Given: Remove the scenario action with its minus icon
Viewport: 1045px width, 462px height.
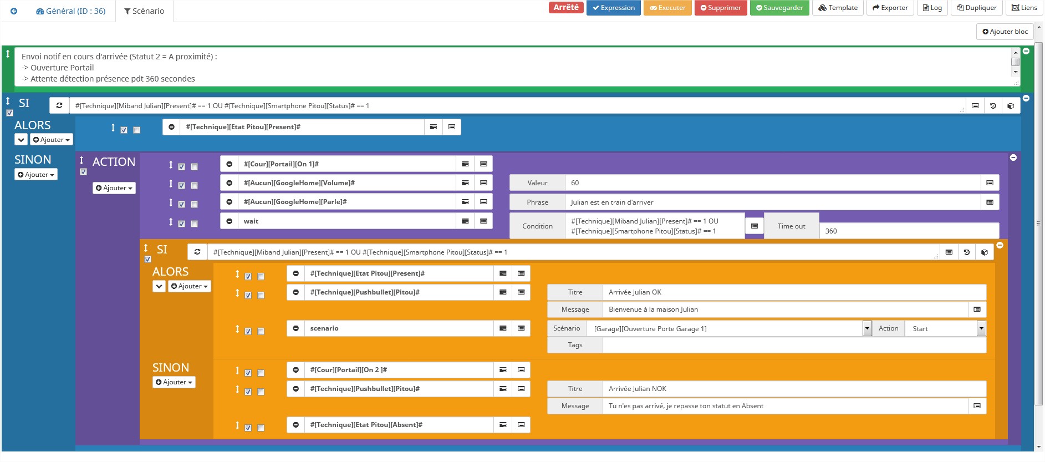Looking at the screenshot, I should (x=295, y=328).
